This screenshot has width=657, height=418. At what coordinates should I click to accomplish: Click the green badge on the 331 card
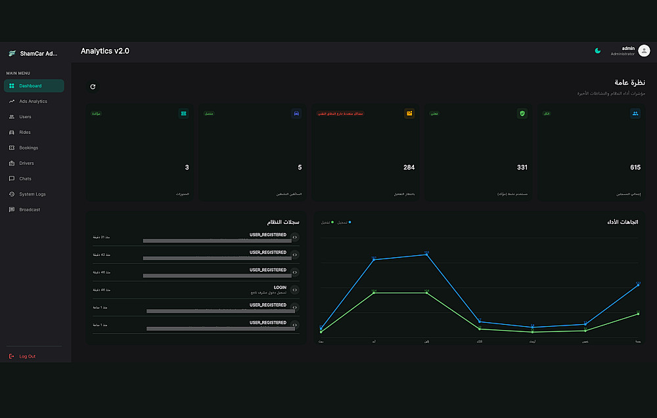pyautogui.click(x=434, y=114)
